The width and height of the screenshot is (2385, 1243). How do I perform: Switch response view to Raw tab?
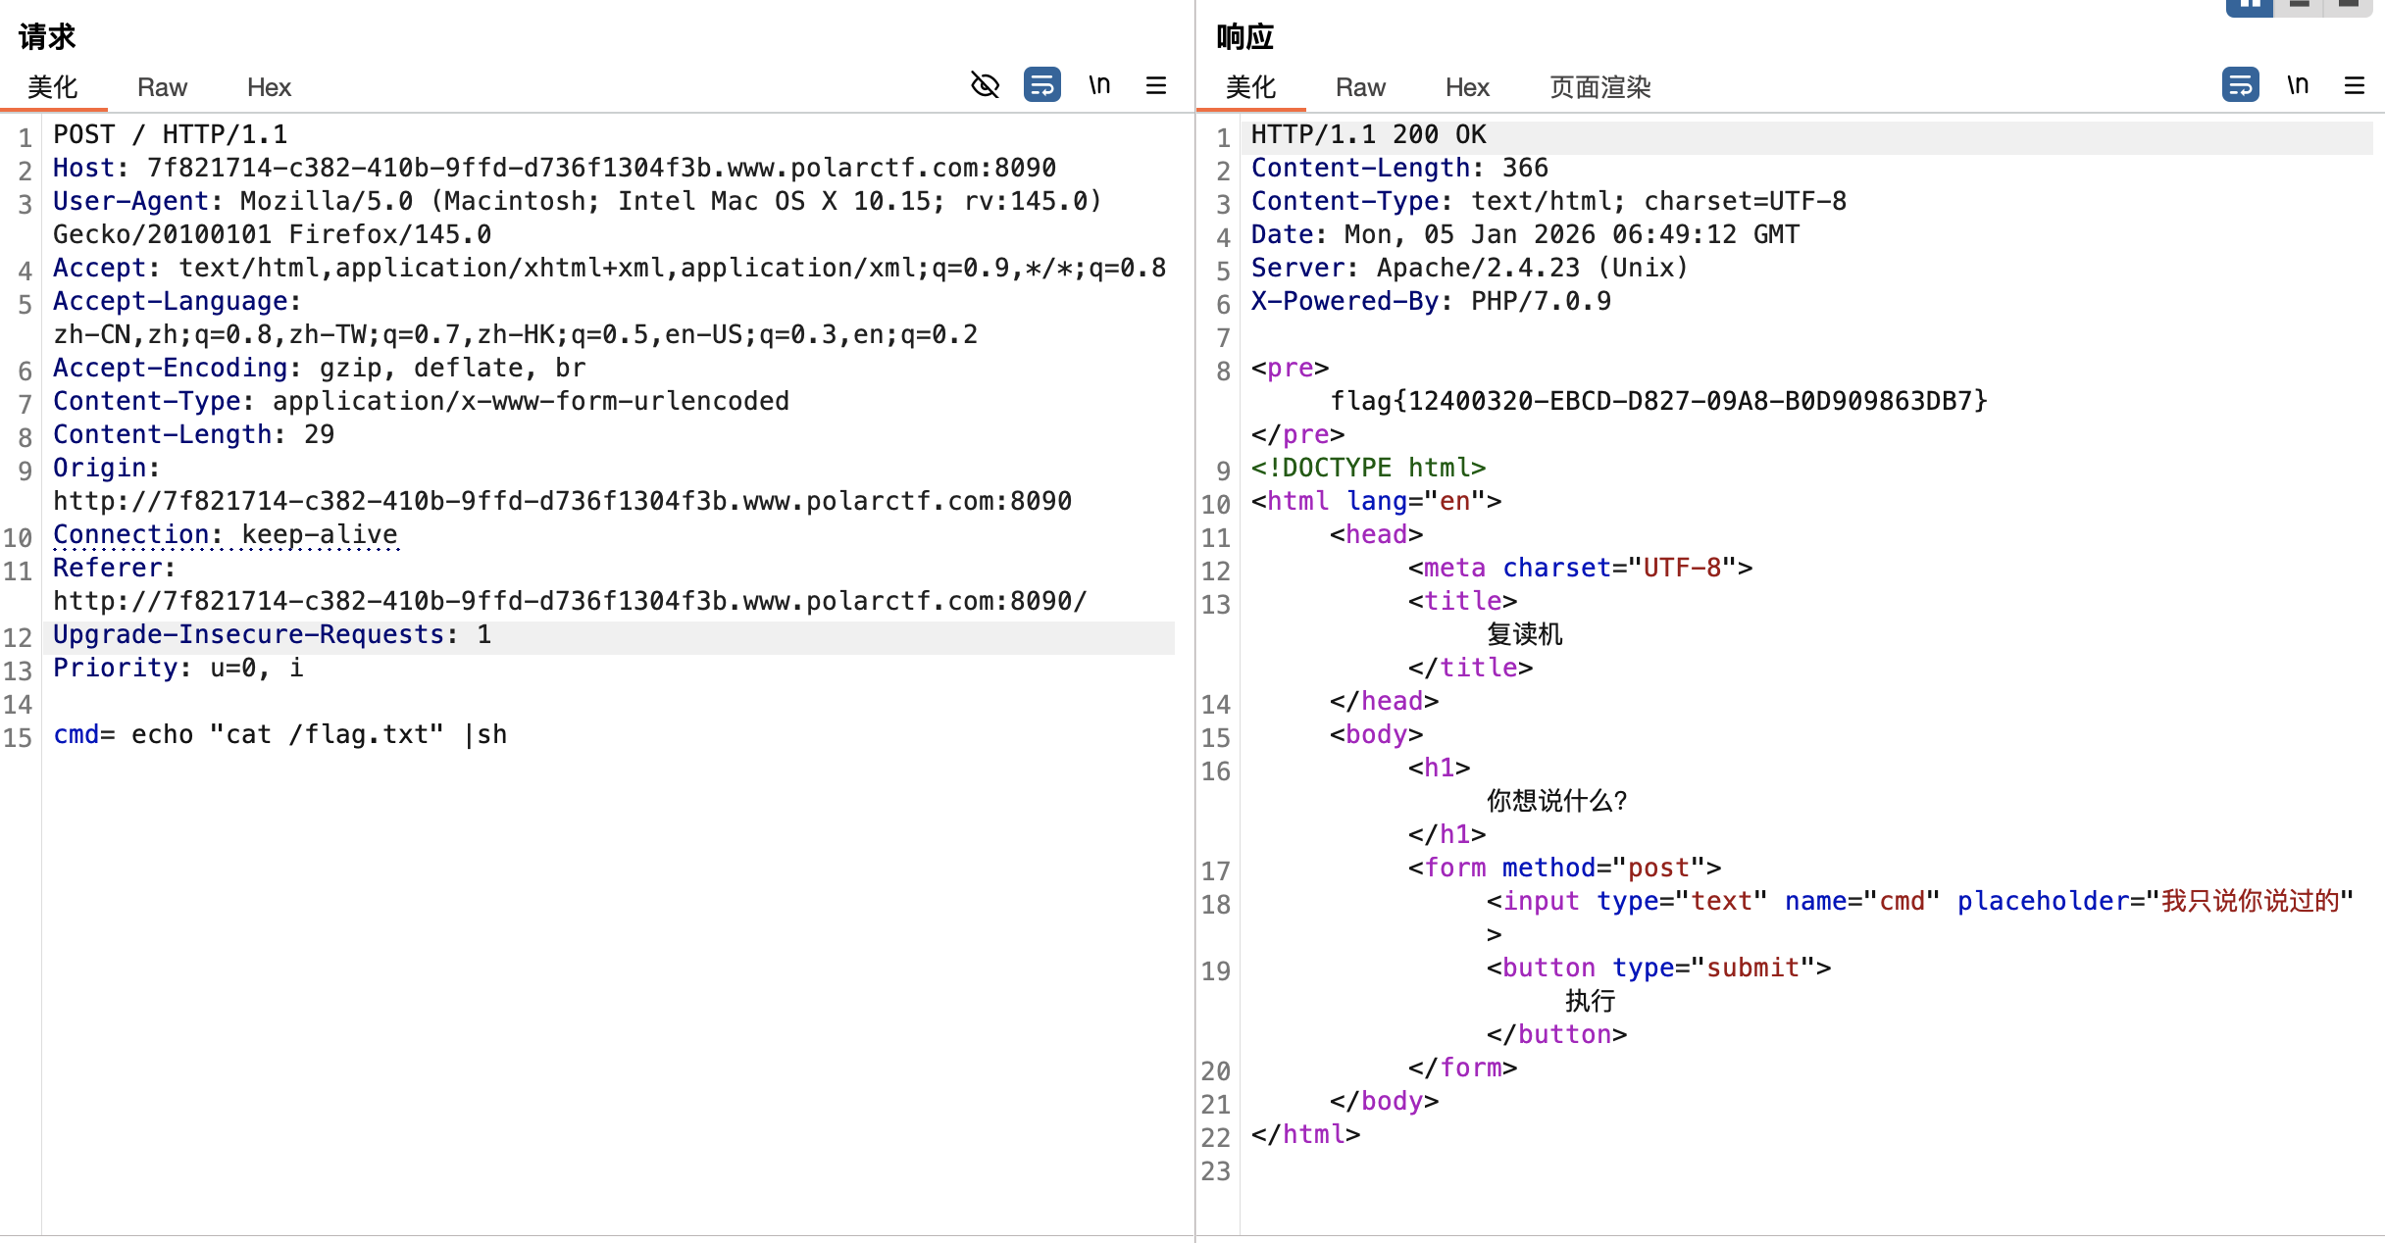click(1360, 87)
